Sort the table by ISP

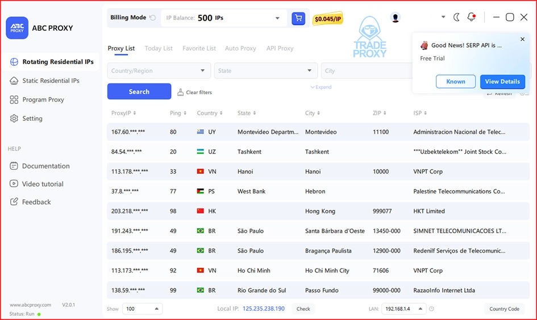[420, 113]
